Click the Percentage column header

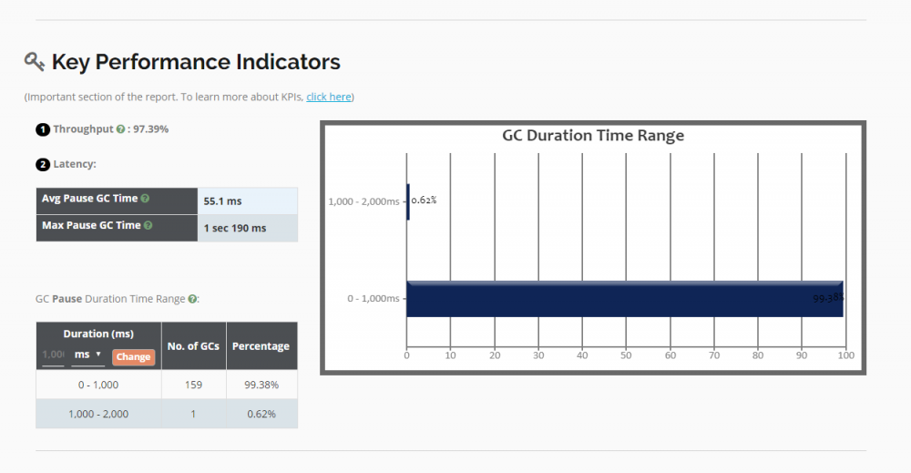tap(261, 346)
